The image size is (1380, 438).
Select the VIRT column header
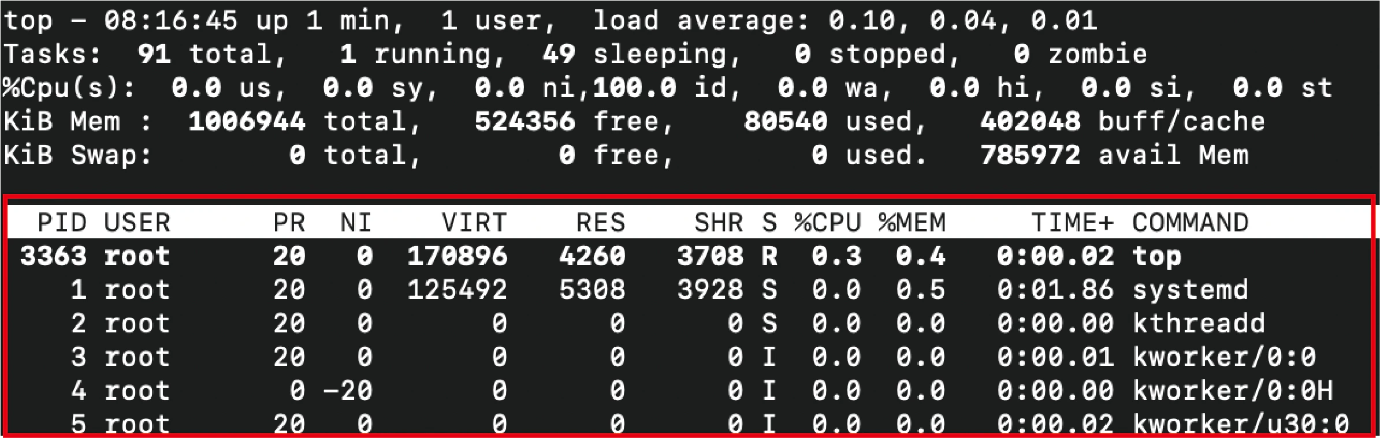tap(474, 223)
